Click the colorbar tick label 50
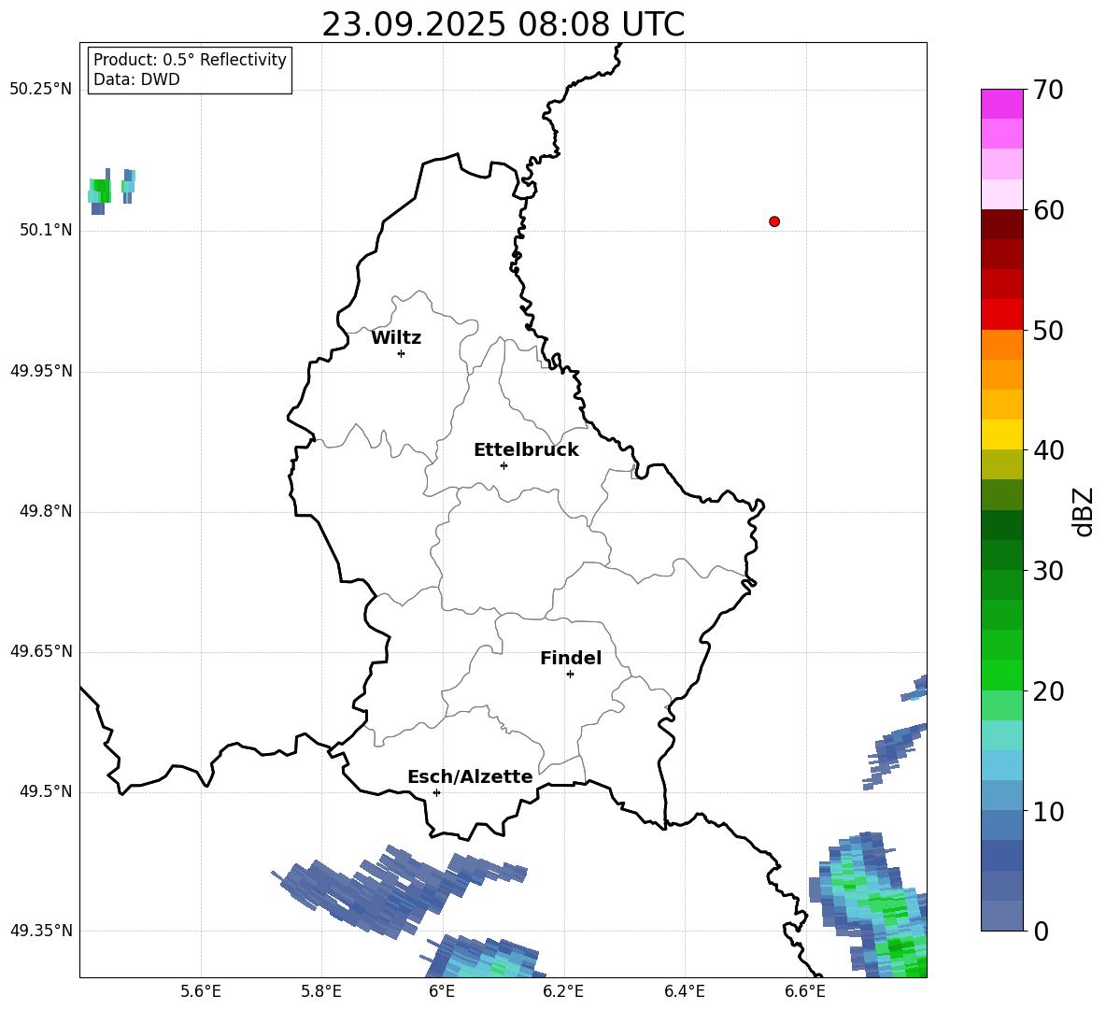The height and width of the screenshot is (1010, 1106). pos(1048,331)
